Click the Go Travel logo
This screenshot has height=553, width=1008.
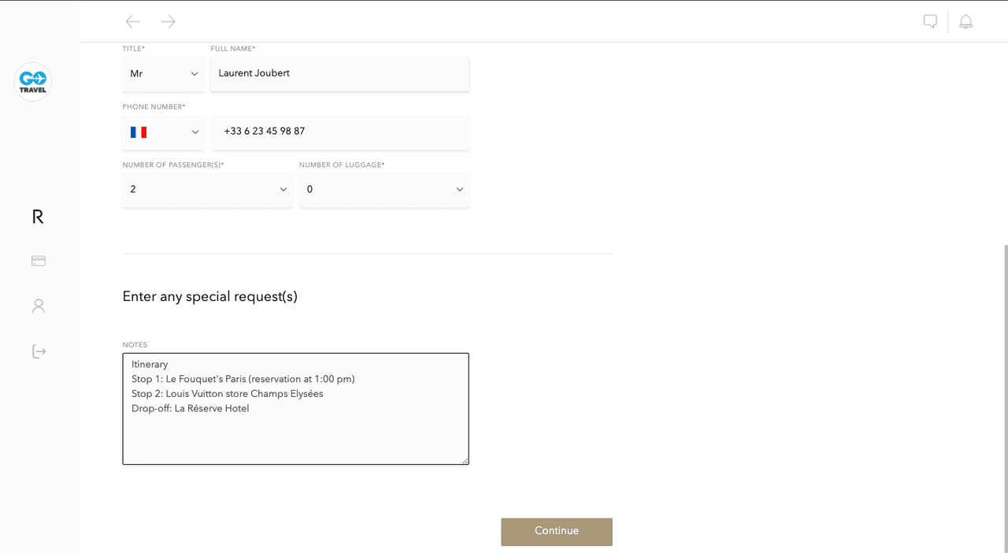click(x=33, y=82)
